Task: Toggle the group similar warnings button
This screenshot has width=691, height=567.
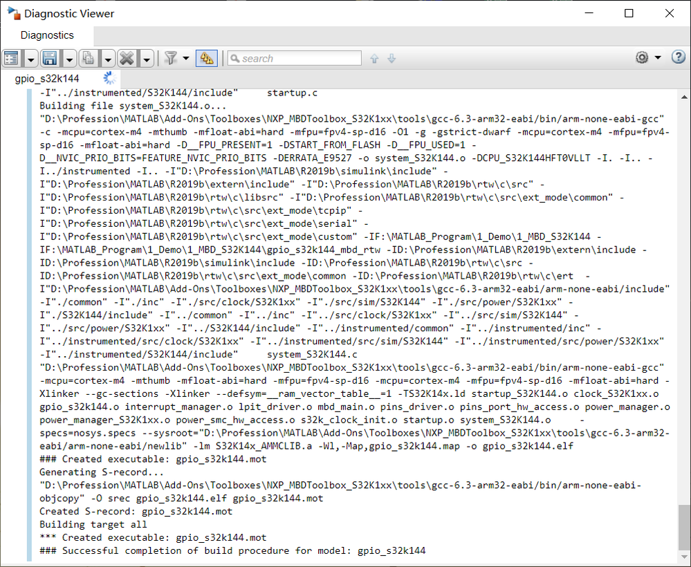Action: 207,58
